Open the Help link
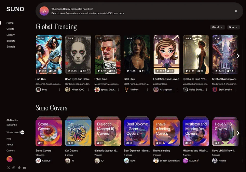This screenshot has height=172, width=246. (x=9, y=139)
